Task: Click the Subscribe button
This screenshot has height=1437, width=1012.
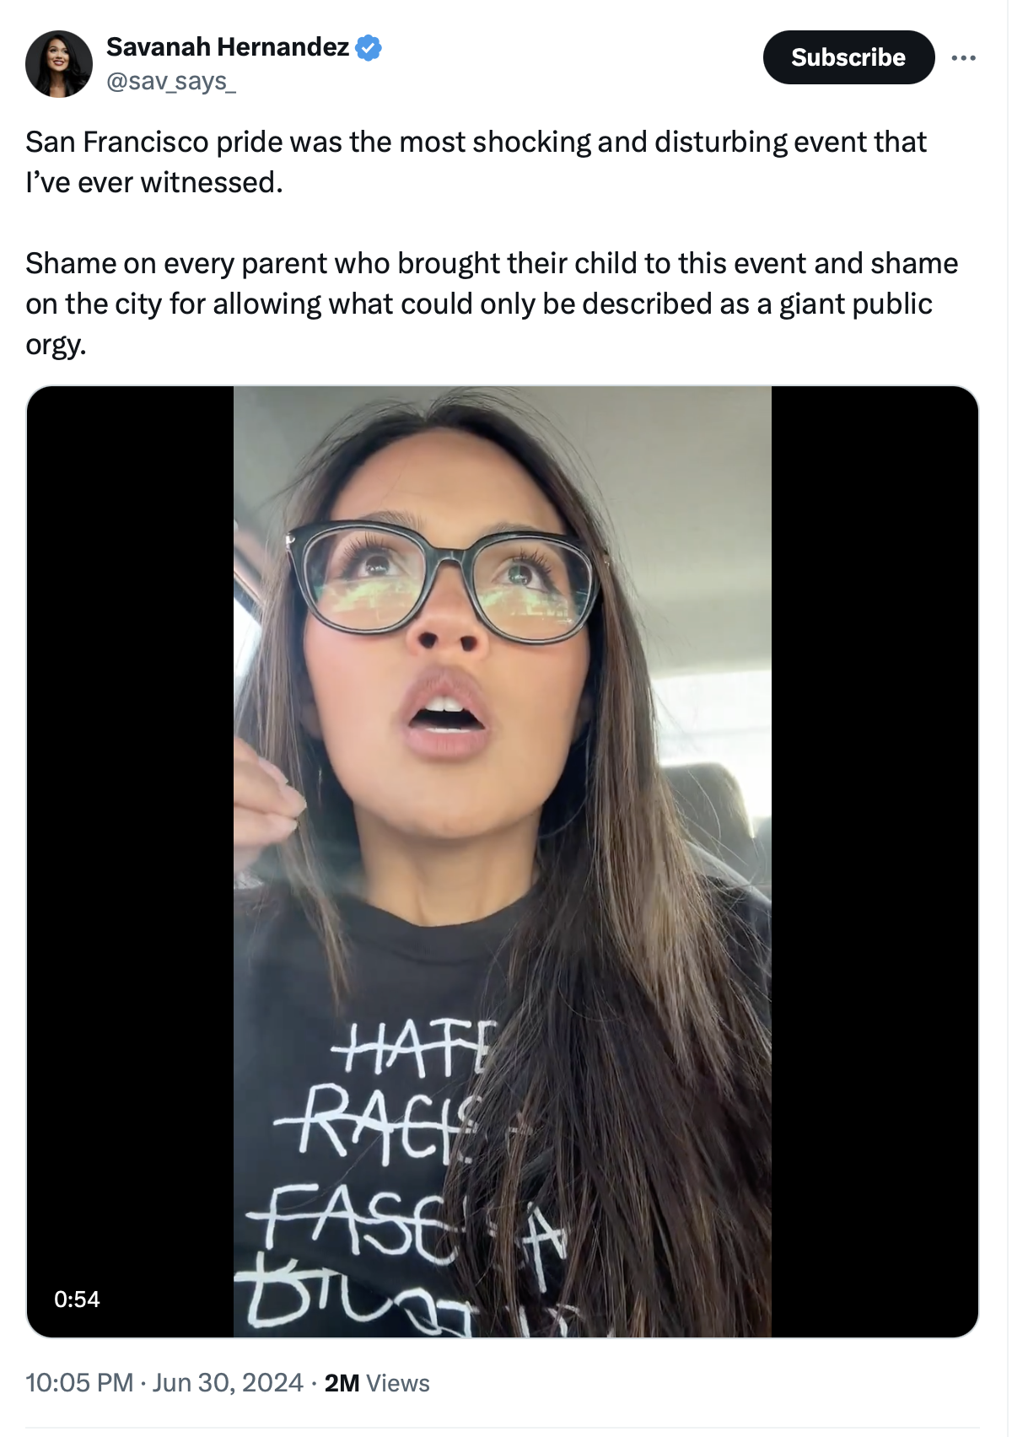Action: click(848, 57)
